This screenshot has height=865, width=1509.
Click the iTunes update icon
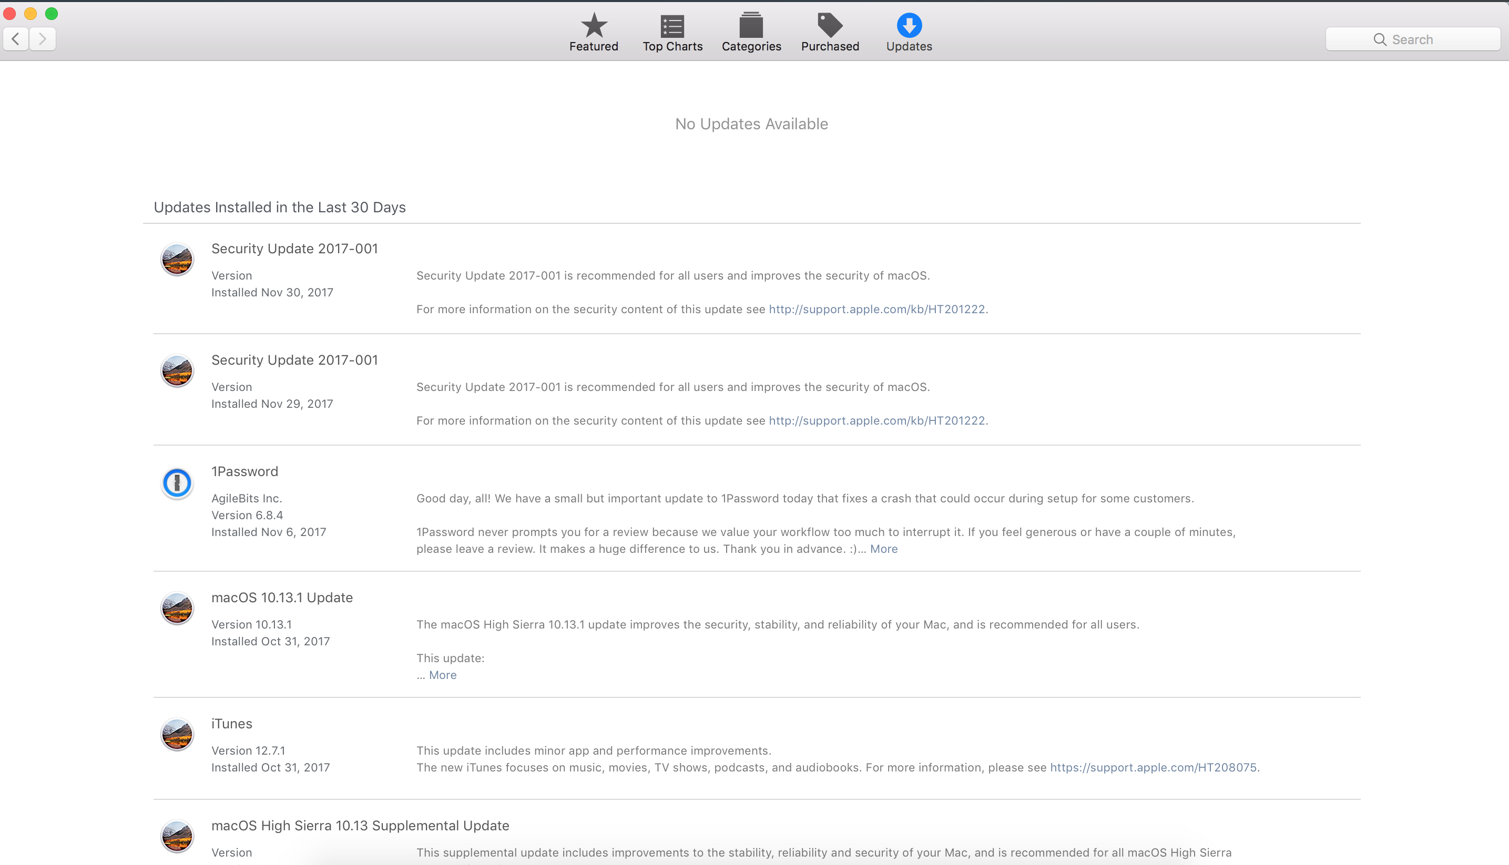[177, 734]
